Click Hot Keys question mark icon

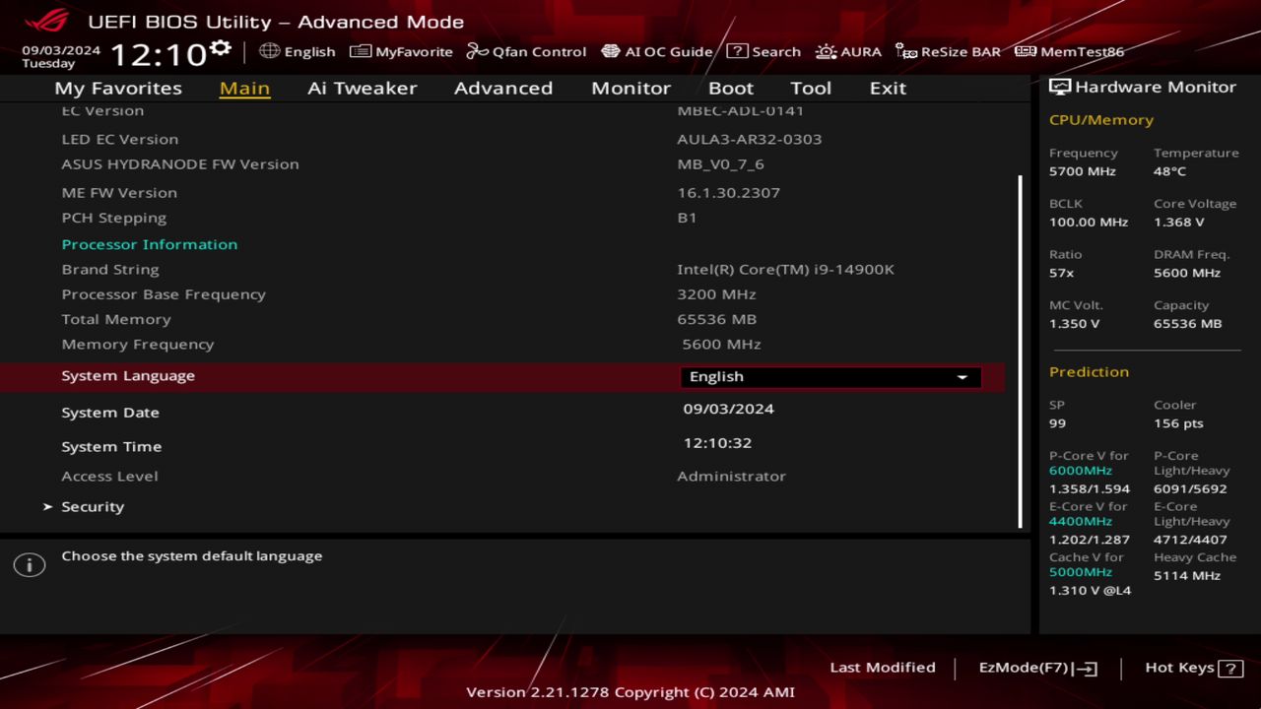[1230, 669]
